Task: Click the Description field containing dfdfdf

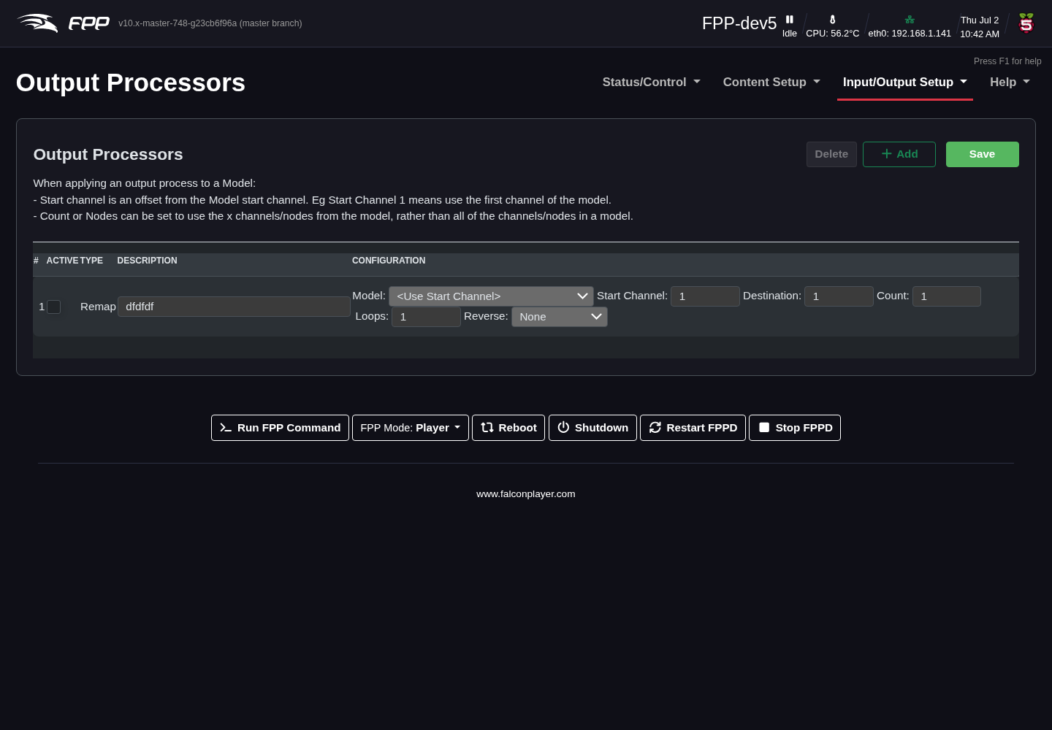Action: coord(234,307)
